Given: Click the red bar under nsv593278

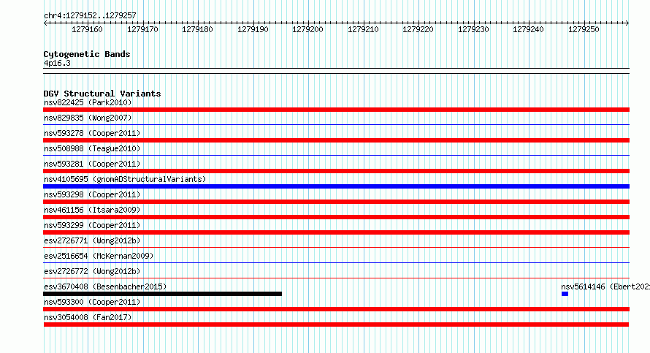Looking at the screenshot, I should (336, 140).
